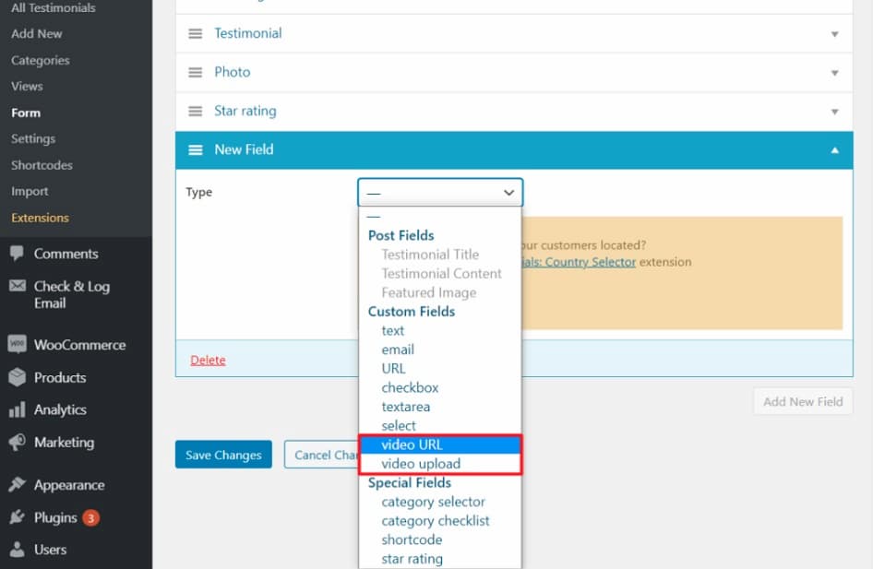Viewport: 873px width, 569px height.
Task: Click the Users person icon
Action: tap(18, 550)
